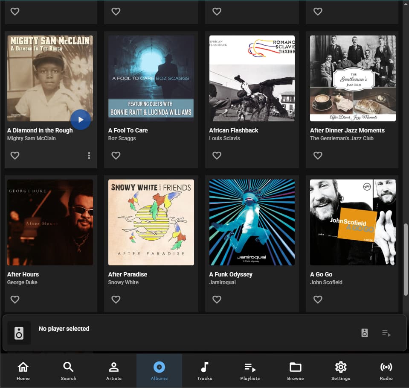
Task: View artist Snowy White
Action: (123, 282)
